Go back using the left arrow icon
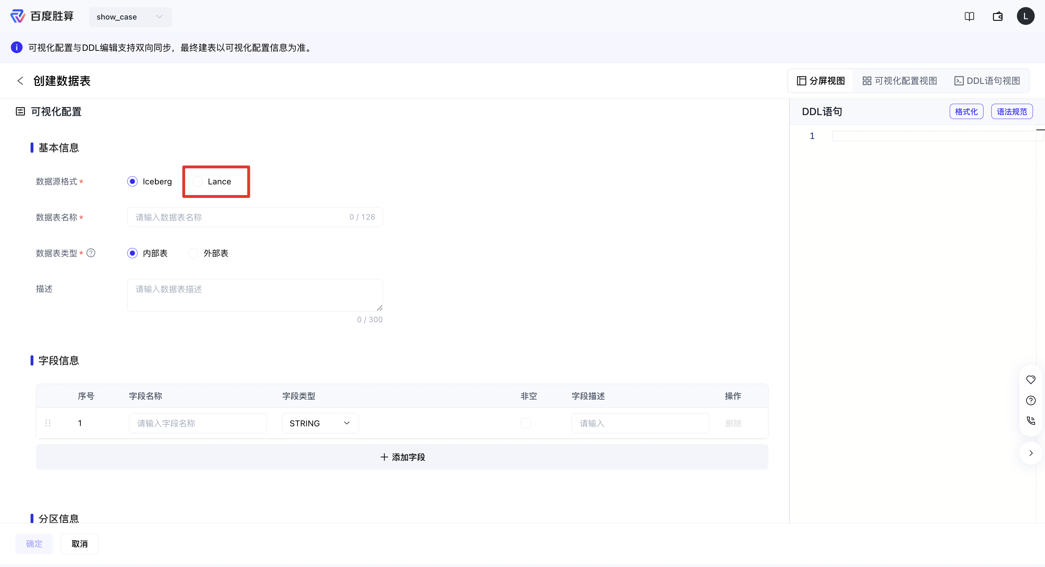This screenshot has height=567, width=1045. click(20, 81)
